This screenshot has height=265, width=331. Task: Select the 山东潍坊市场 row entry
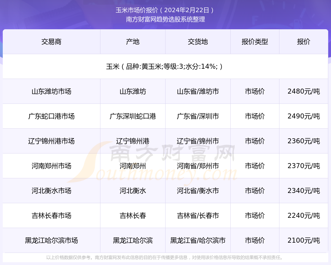coord(51,91)
